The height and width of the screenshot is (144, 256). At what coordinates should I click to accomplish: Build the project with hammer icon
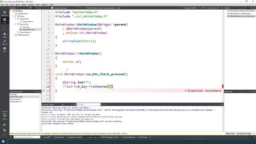pos(4,135)
